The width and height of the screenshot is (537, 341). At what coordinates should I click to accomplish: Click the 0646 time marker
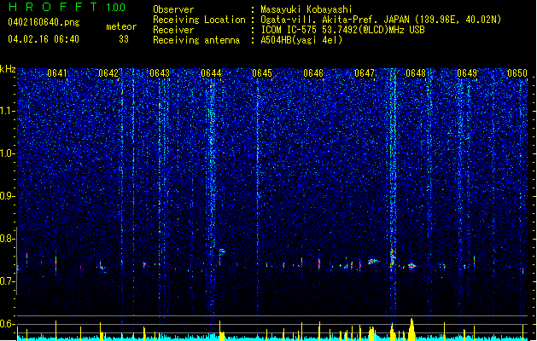coord(313,73)
